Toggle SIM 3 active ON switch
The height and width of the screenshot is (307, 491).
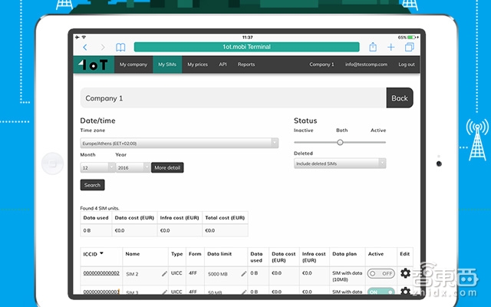coord(381,292)
